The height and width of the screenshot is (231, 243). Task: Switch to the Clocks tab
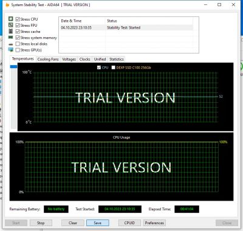[84, 59]
